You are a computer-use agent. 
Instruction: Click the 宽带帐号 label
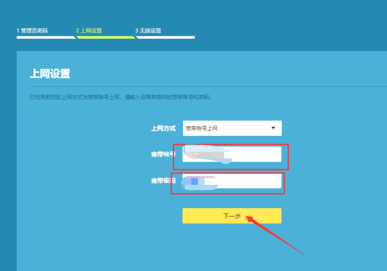[163, 154]
